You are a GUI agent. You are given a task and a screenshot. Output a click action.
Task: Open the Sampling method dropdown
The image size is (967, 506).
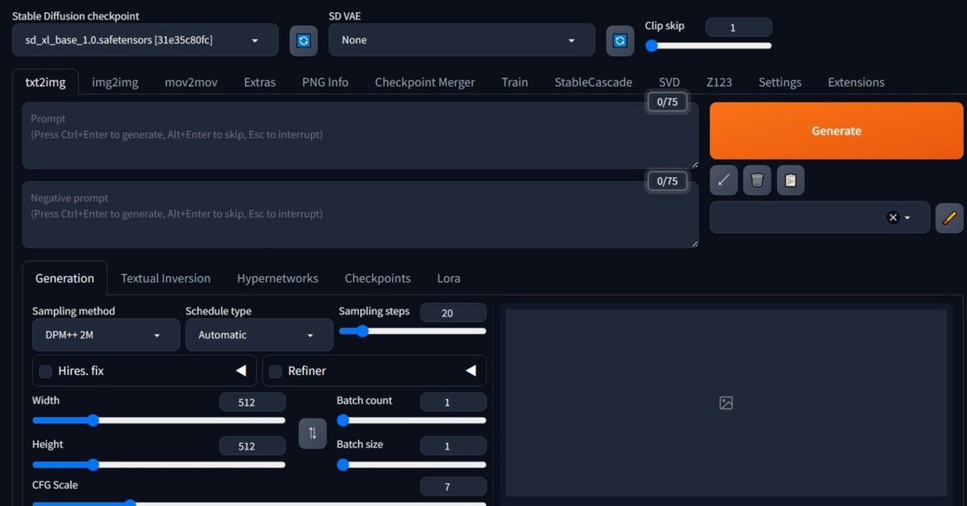coord(106,334)
